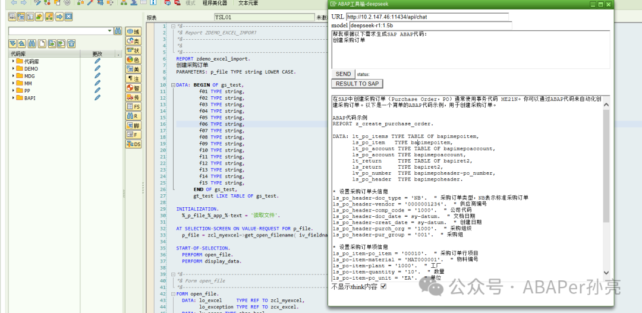642x313 pixels.
Task: Open the 文本元素 menu item
Action: [x=248, y=3]
